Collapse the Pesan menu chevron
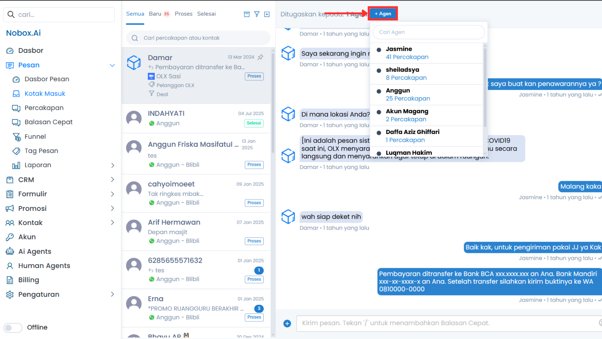This screenshot has width=602, height=339. click(112, 65)
